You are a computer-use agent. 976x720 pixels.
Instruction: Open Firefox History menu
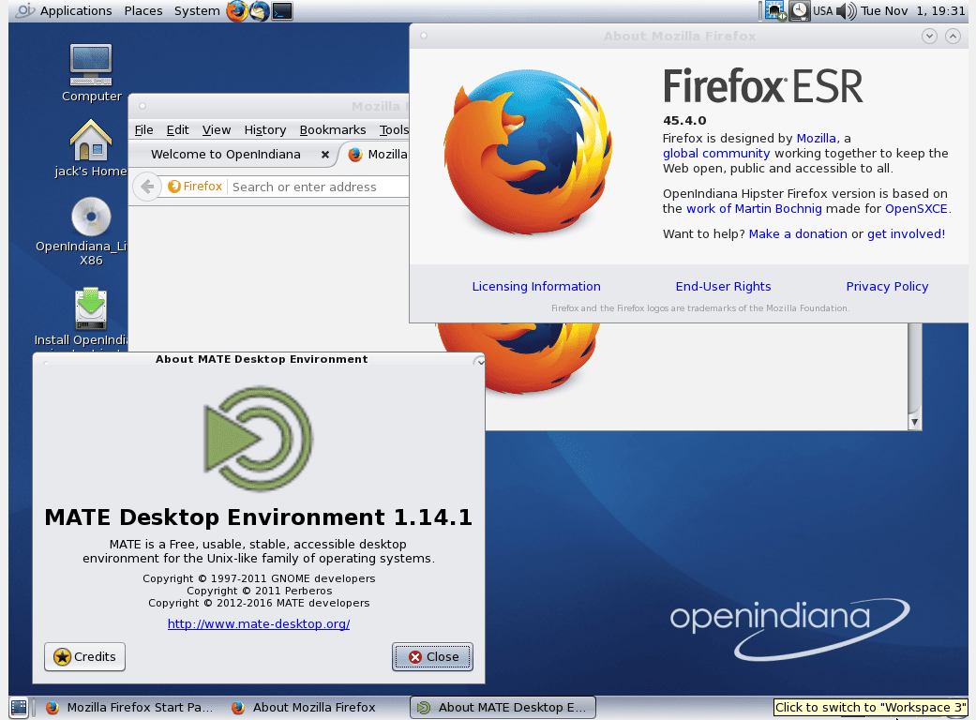[x=265, y=129]
